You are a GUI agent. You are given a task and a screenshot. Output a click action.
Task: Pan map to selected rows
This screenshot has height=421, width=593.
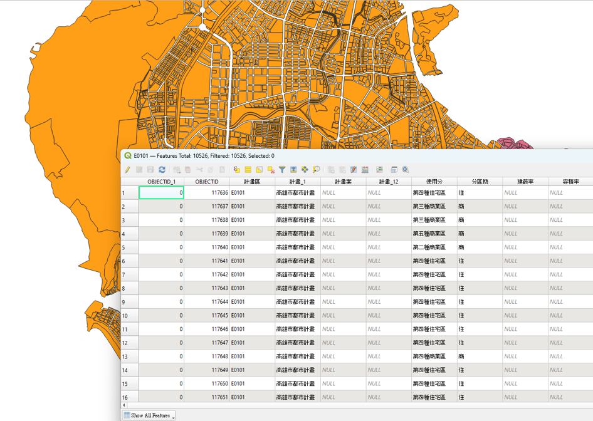pyautogui.click(x=305, y=170)
